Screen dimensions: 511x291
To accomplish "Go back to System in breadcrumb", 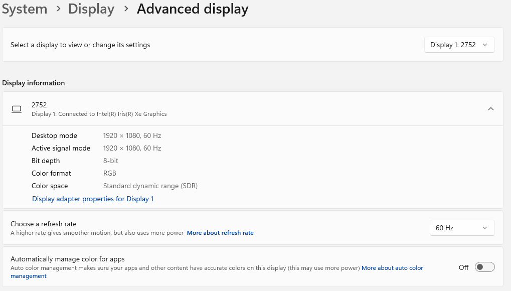I will click(x=25, y=9).
